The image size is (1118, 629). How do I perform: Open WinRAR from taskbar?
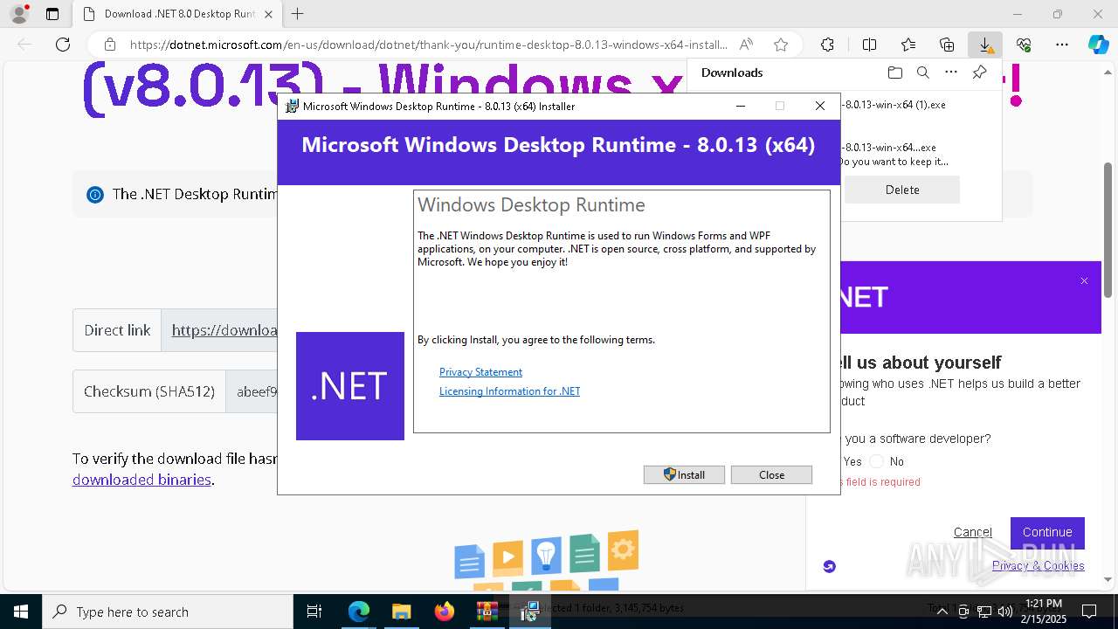pos(487,612)
